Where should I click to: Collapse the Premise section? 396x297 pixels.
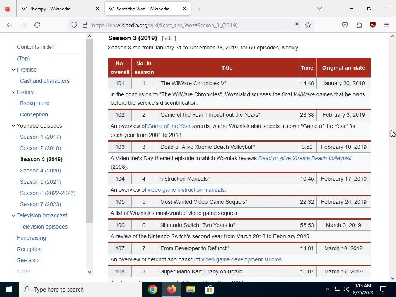(14, 70)
